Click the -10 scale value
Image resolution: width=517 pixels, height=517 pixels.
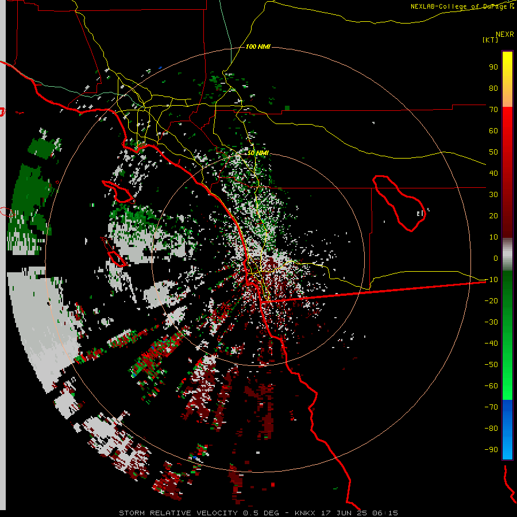pos(491,280)
